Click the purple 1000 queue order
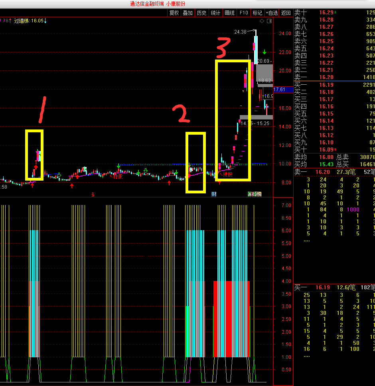Viewport: 375px width, 386px height. (x=353, y=209)
